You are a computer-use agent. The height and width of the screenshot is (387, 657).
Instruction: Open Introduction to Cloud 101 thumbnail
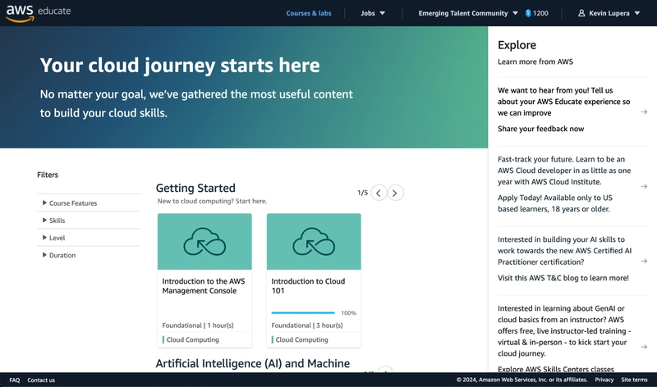pos(314,241)
